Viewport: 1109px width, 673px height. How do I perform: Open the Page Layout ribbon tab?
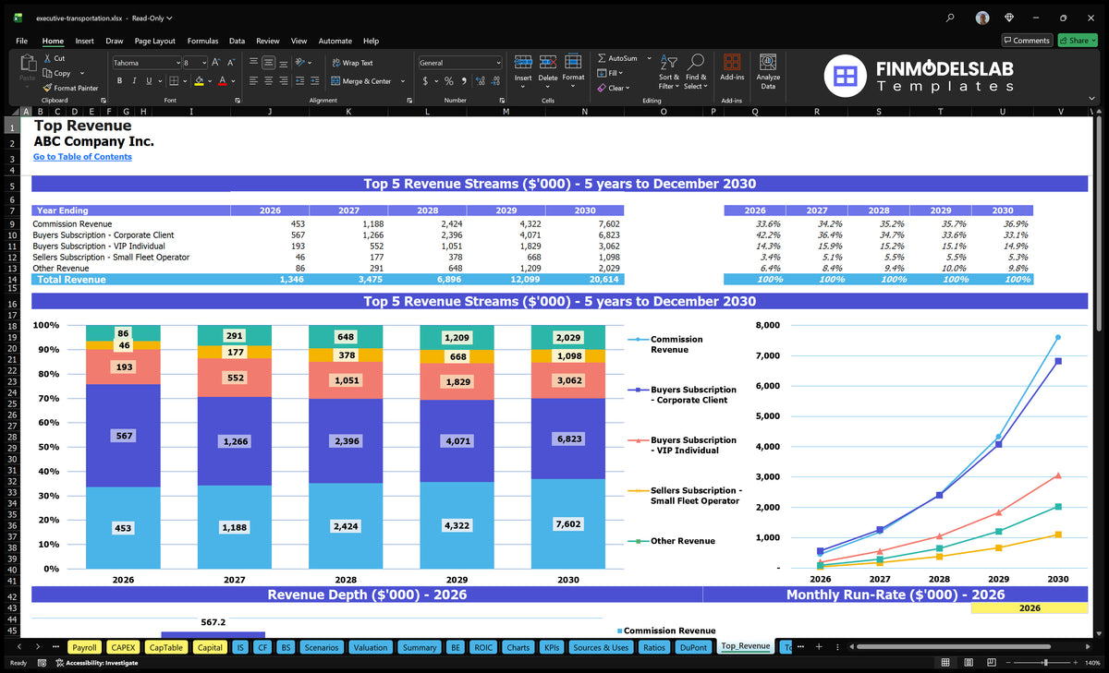(154, 41)
